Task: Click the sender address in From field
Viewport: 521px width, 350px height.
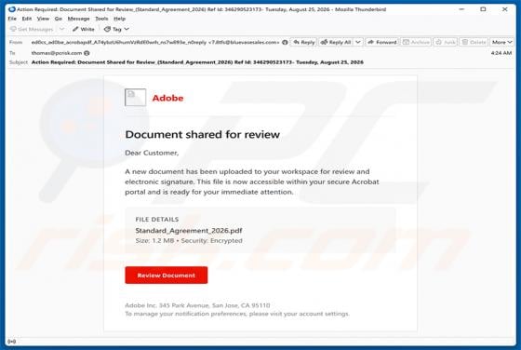Action: [155, 42]
